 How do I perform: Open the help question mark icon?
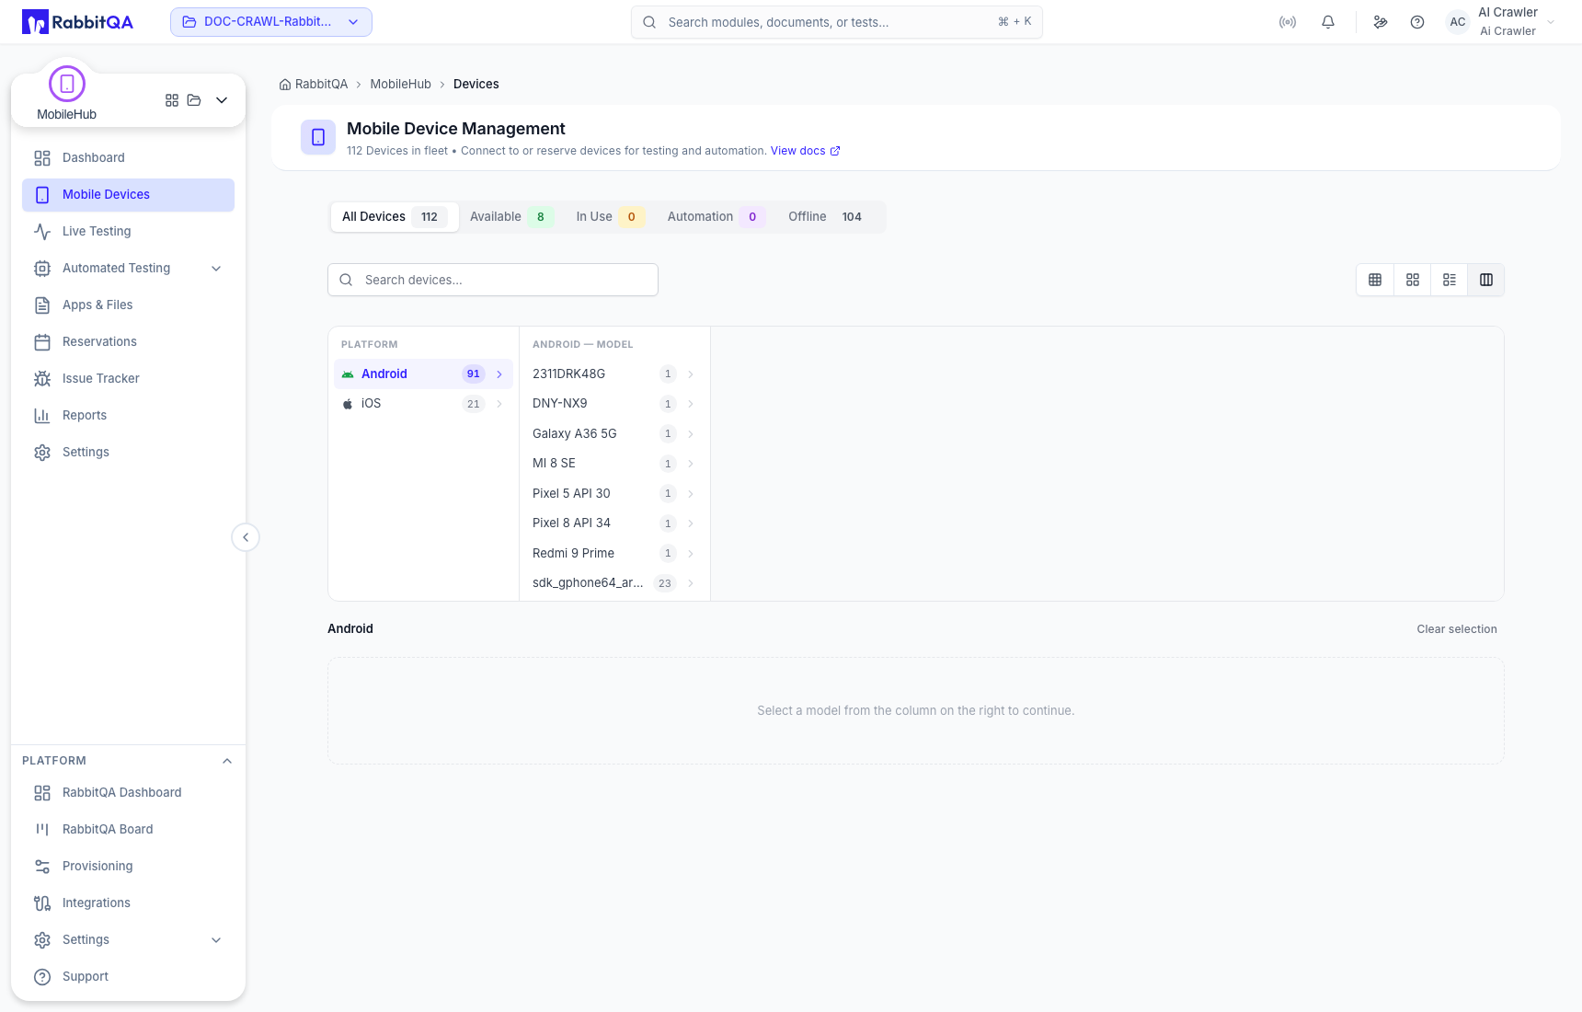tap(1417, 22)
